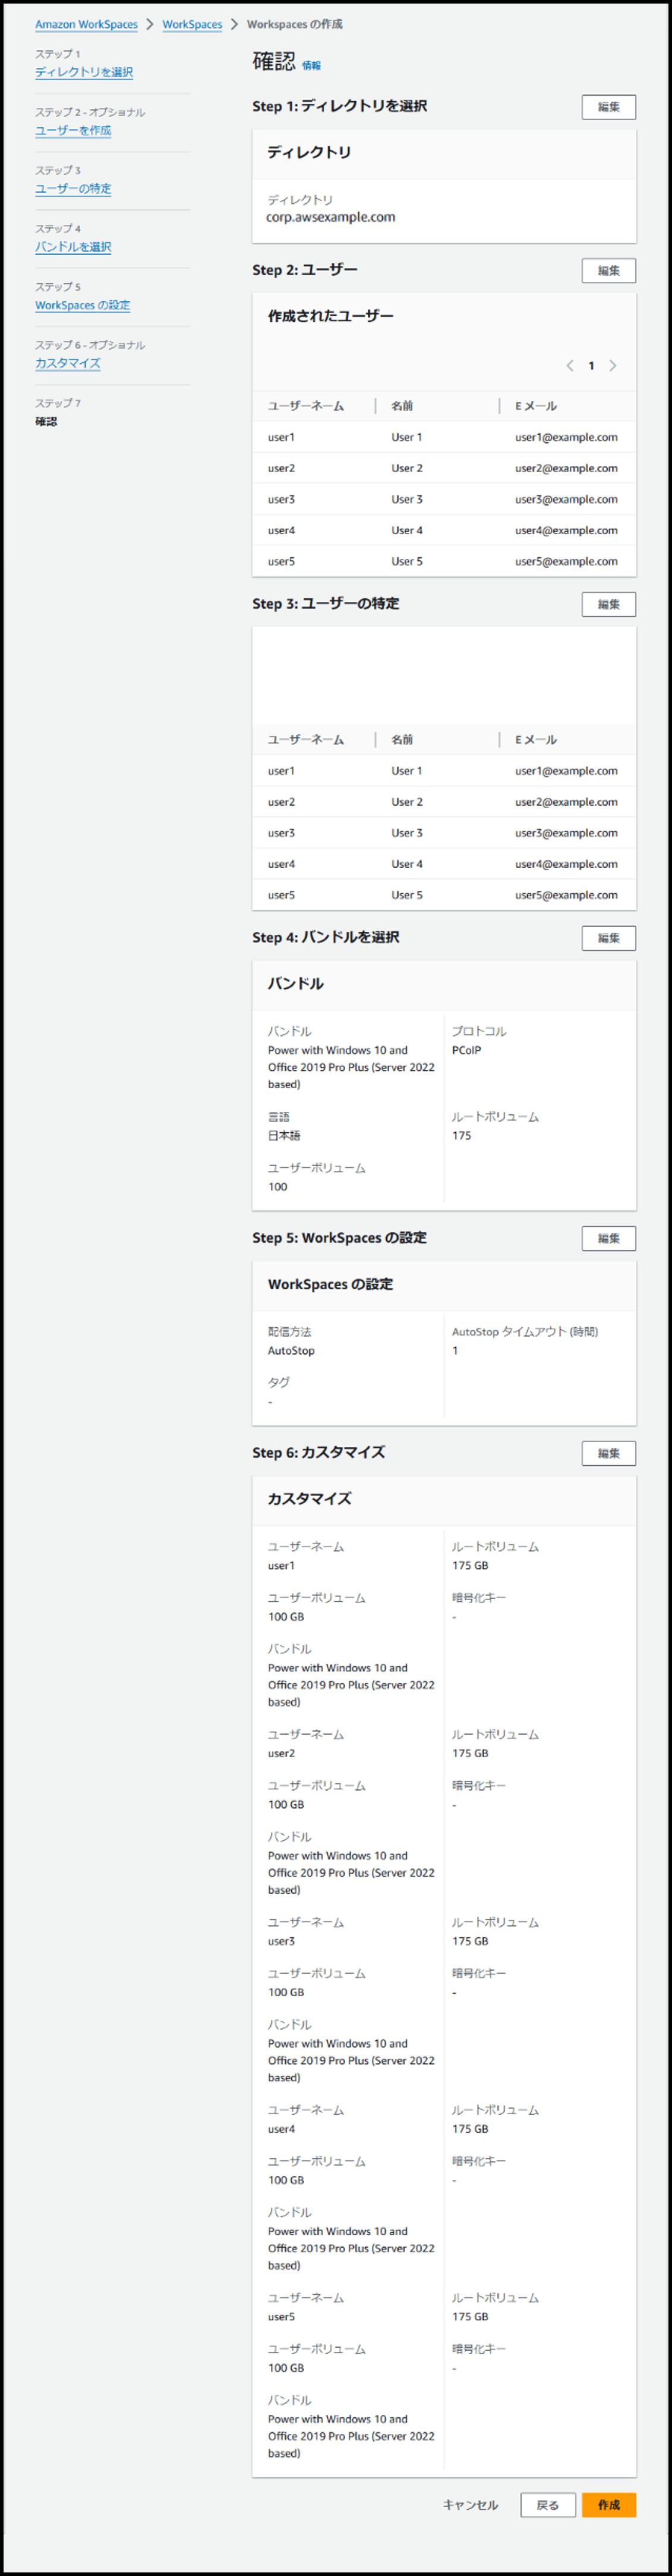672x2576 pixels.
Task: Select the PCoIP protocol value
Action: (466, 1050)
